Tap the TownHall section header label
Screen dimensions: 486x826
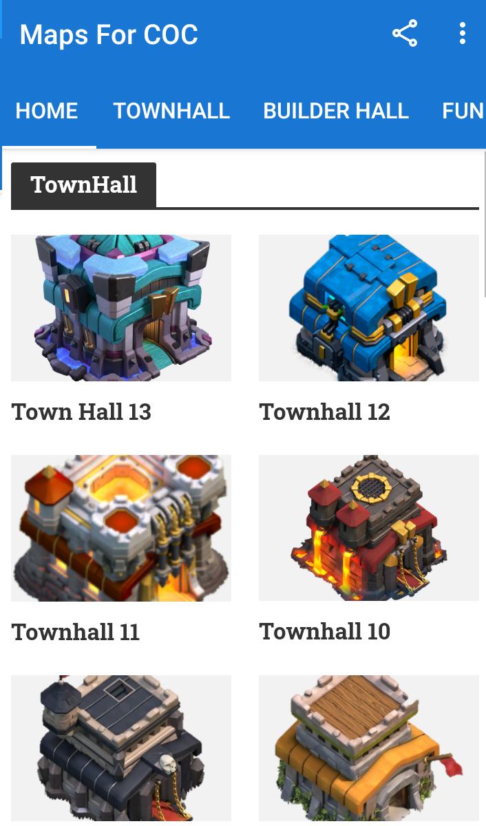point(84,184)
